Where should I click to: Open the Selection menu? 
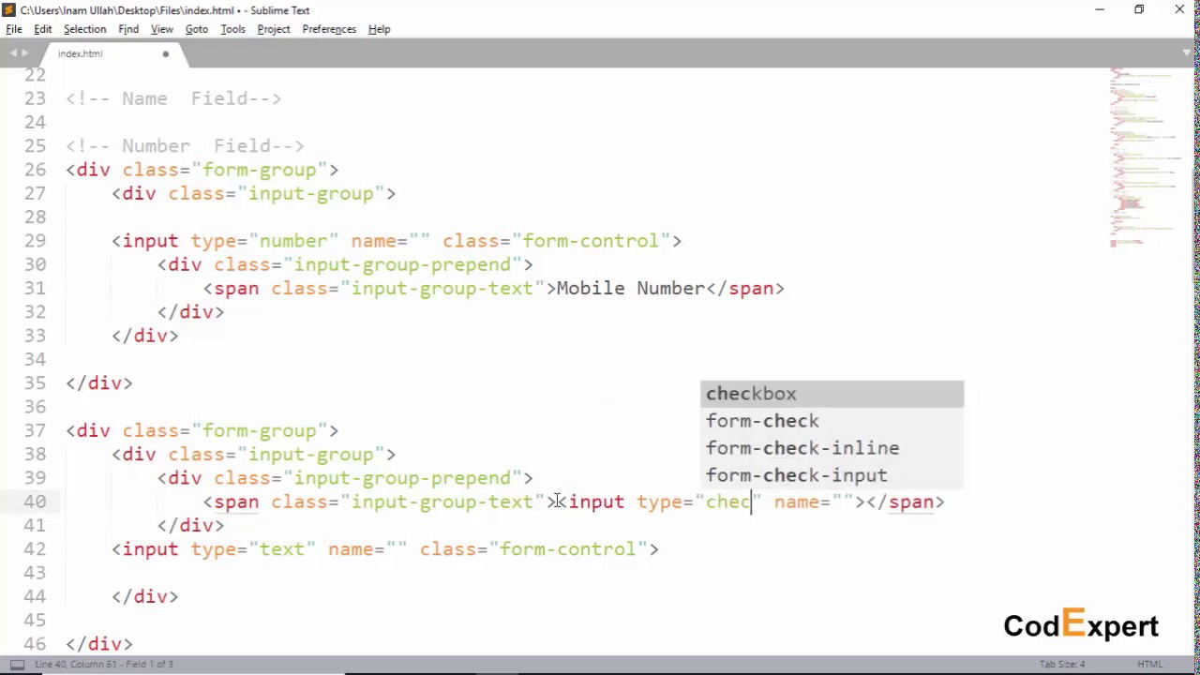[84, 29]
